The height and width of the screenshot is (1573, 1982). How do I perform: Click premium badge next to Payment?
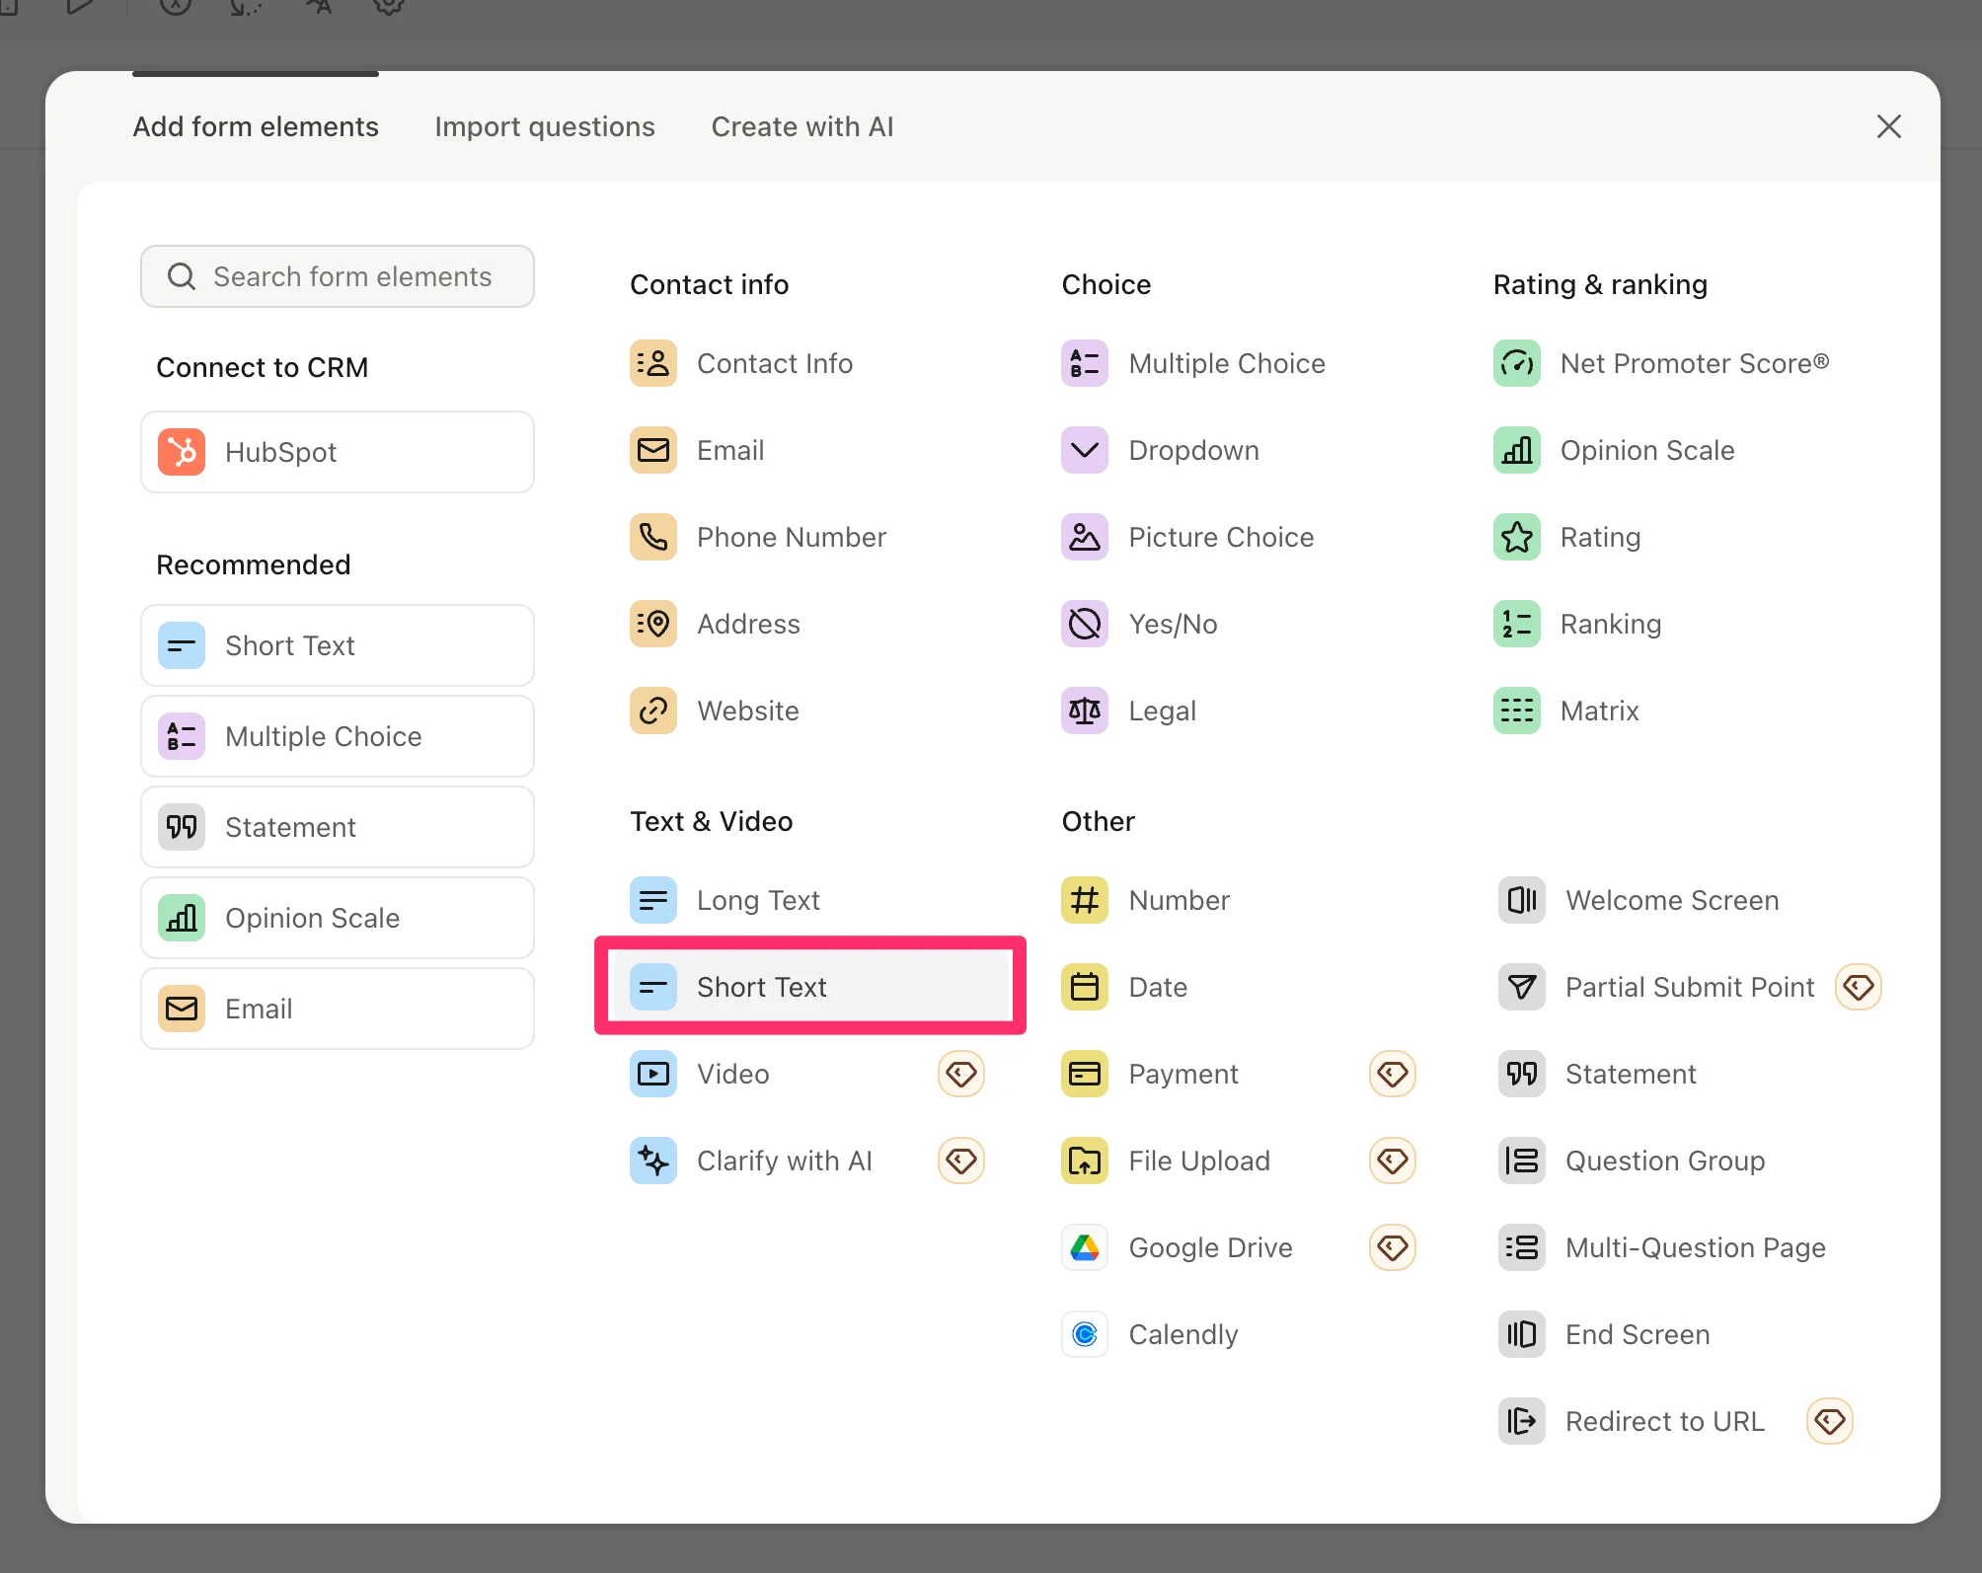coord(1392,1074)
